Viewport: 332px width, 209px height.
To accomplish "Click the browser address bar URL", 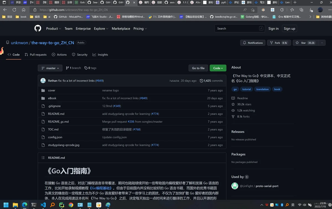I will click(x=74, y=10).
